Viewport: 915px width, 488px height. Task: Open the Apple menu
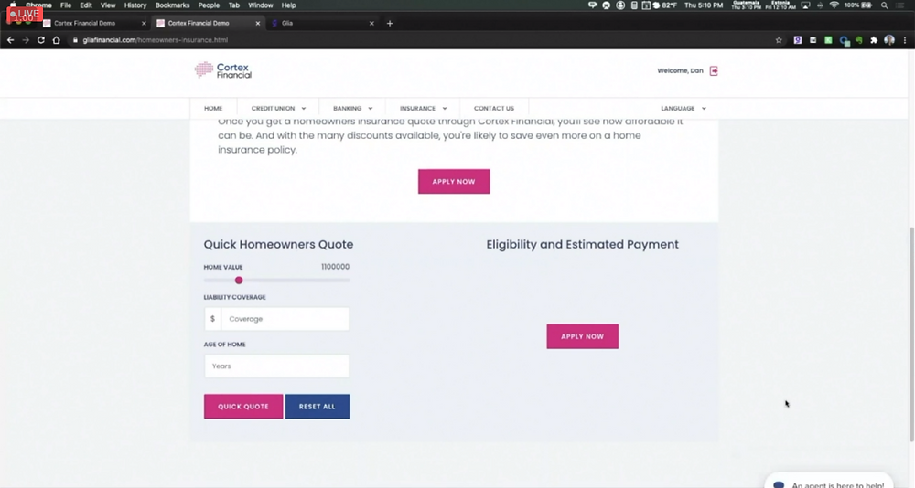pyautogui.click(x=13, y=5)
